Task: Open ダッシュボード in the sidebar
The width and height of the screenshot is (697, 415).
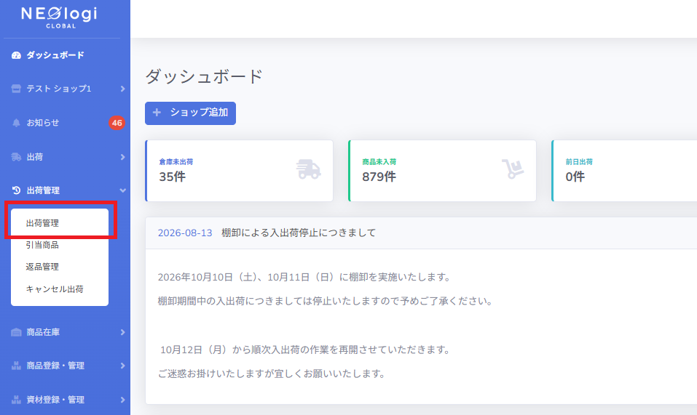Action: (55, 55)
